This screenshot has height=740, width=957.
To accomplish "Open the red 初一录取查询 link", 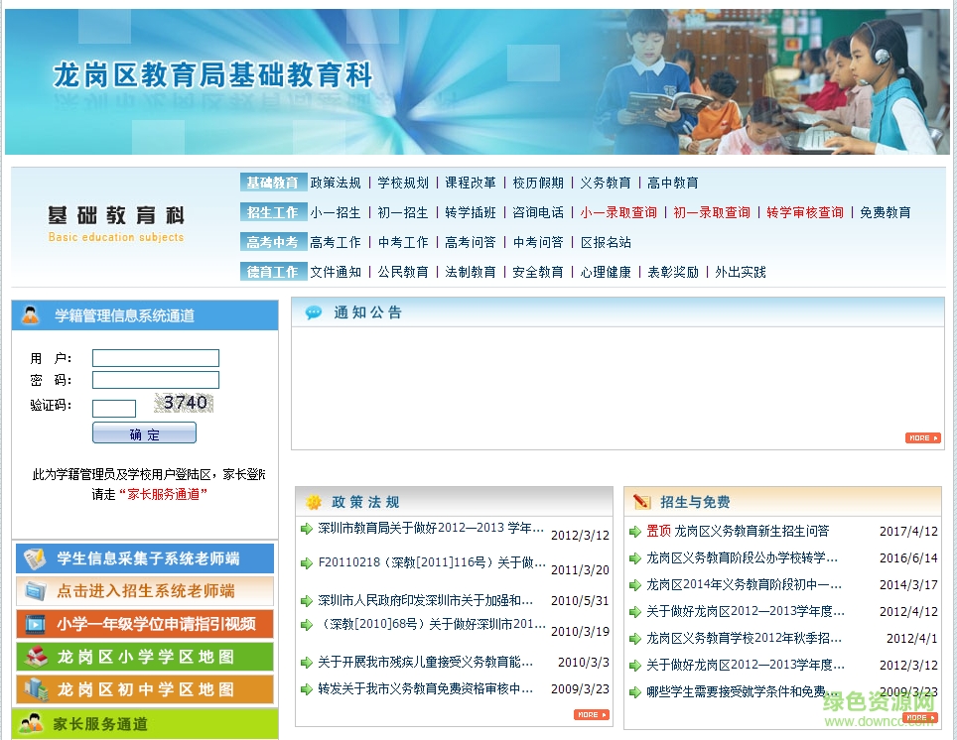I will click(x=712, y=212).
